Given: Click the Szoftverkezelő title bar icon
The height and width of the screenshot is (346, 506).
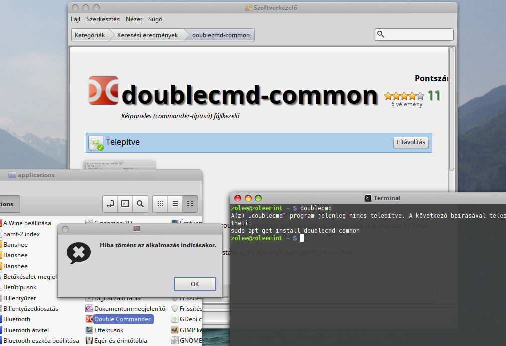Looking at the screenshot, I should 248,8.
